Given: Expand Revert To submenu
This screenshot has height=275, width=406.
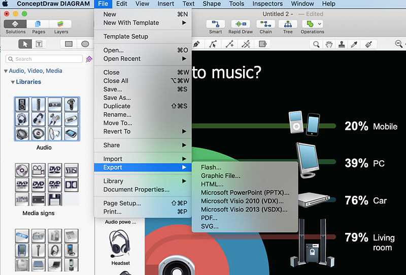Looking at the screenshot, I should tap(143, 131).
